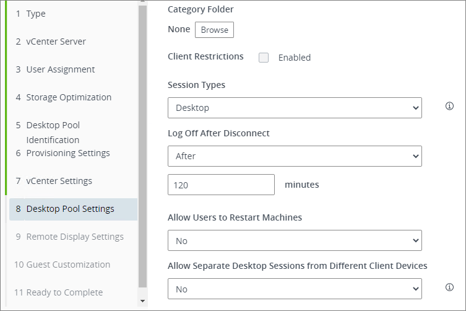Select step 6 Provisioning Settings
This screenshot has width=466, height=311.
point(67,153)
